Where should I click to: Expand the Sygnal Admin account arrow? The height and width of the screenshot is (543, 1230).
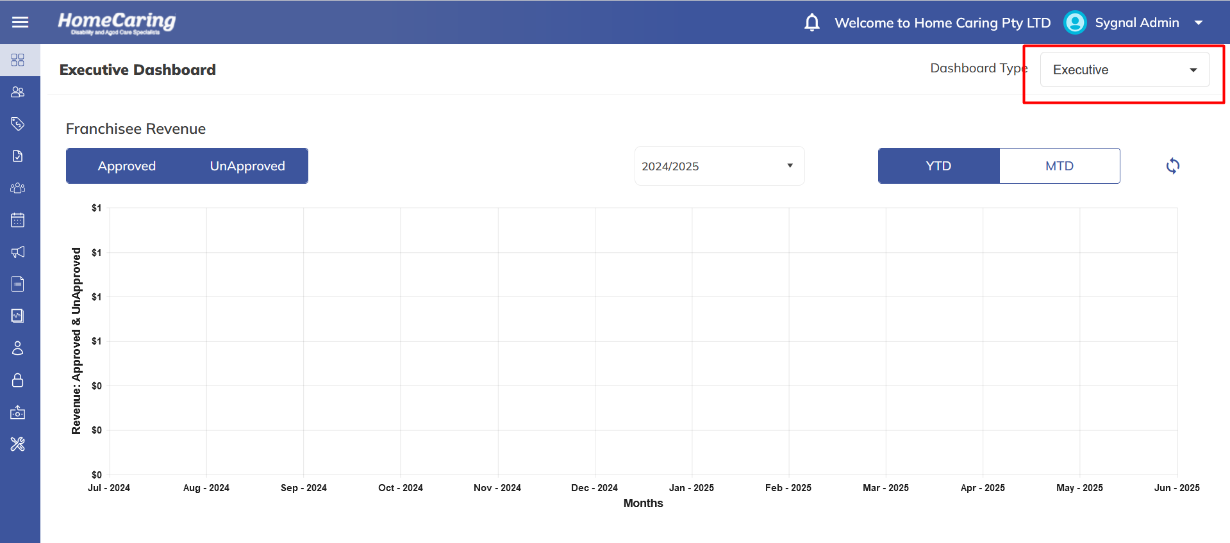point(1198,22)
